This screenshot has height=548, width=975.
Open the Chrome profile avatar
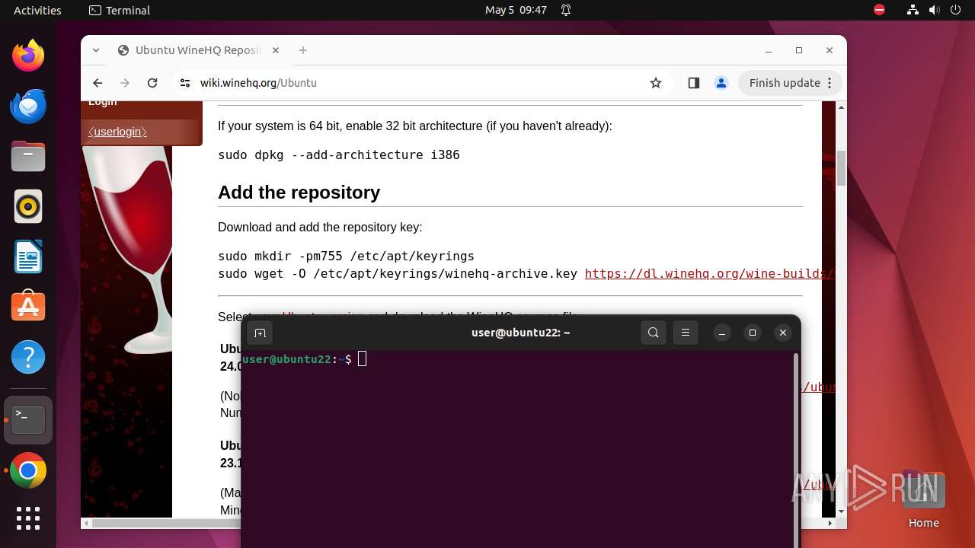click(721, 83)
